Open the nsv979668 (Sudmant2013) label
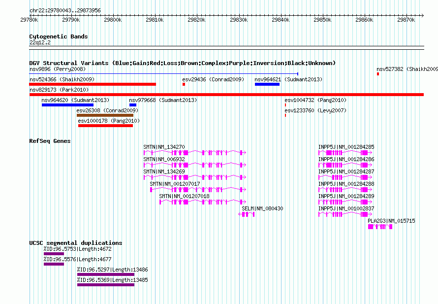438x304 pixels. (x=163, y=100)
